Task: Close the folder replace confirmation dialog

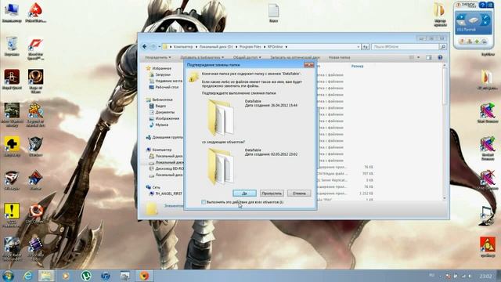Action: [x=309, y=65]
